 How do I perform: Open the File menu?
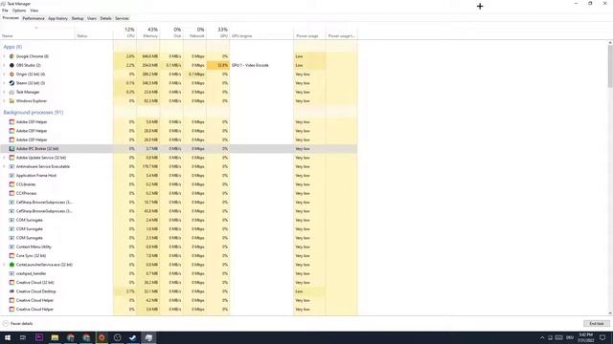click(5, 11)
